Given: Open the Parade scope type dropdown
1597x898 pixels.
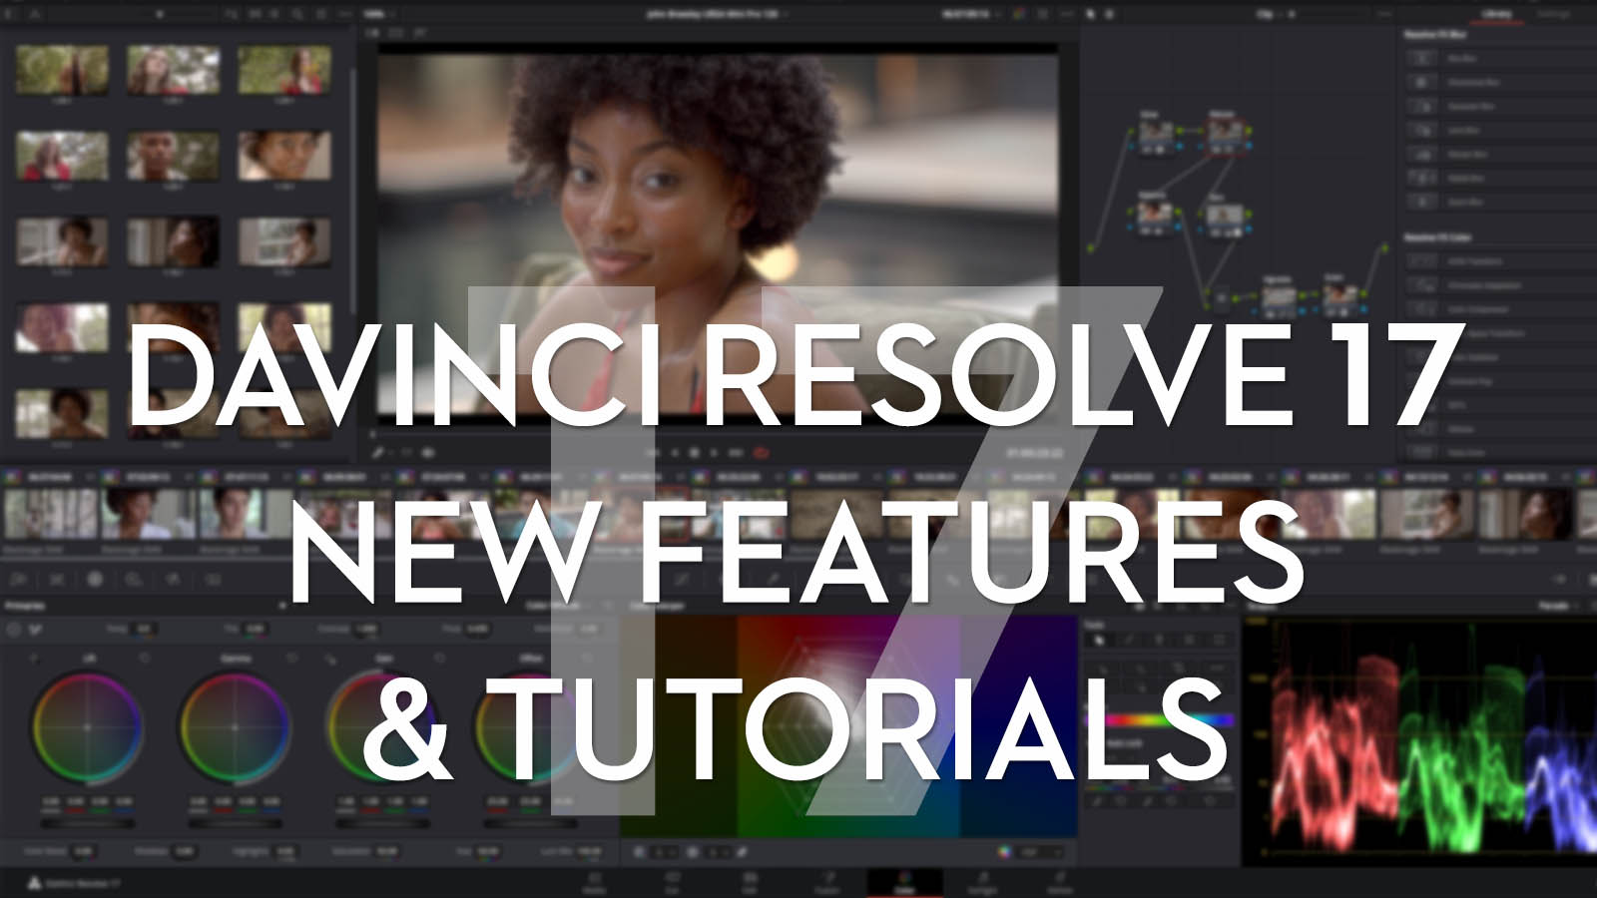Looking at the screenshot, I should 1557,606.
